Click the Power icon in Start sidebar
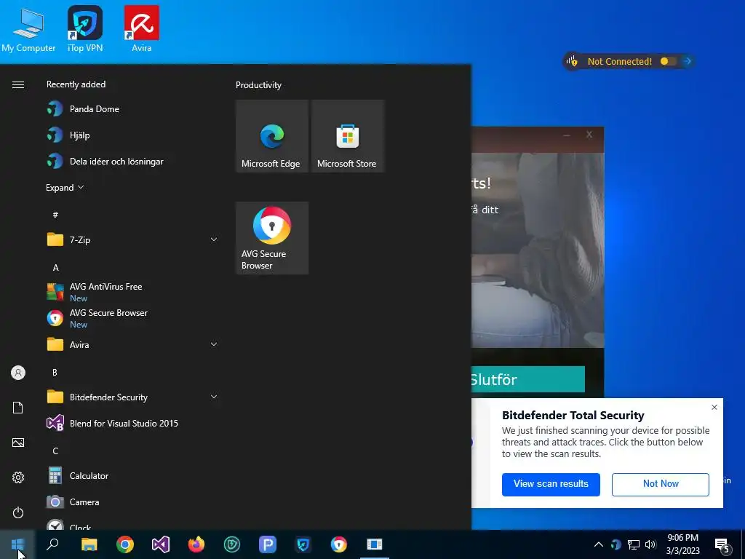745x559 pixels. (18, 512)
